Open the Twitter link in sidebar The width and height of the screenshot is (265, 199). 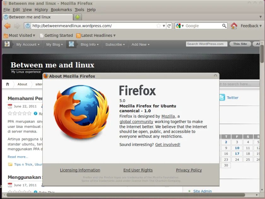(x=233, y=98)
